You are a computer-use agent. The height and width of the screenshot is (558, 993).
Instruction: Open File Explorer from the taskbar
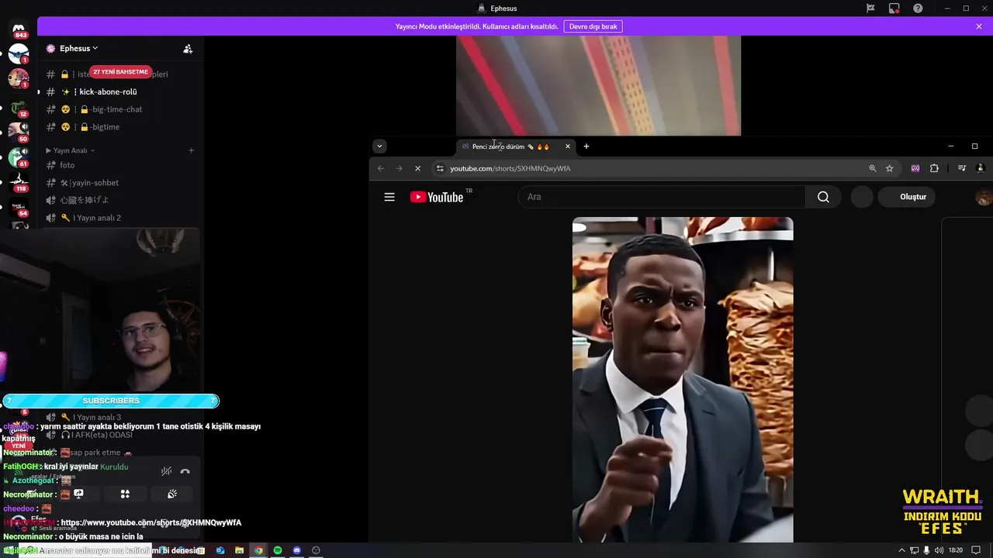click(x=240, y=550)
